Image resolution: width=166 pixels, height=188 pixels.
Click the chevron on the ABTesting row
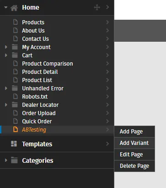point(107,129)
